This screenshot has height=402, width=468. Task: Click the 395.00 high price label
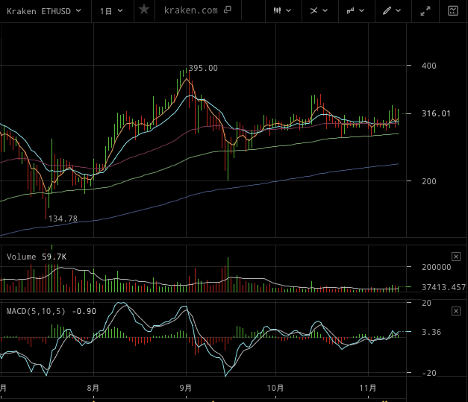[203, 69]
